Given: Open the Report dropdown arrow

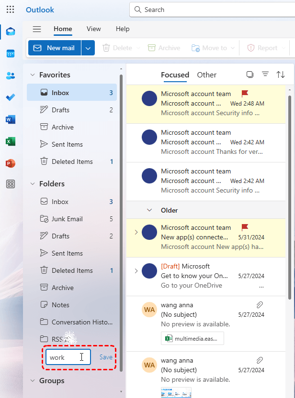Looking at the screenshot, I should pos(284,48).
